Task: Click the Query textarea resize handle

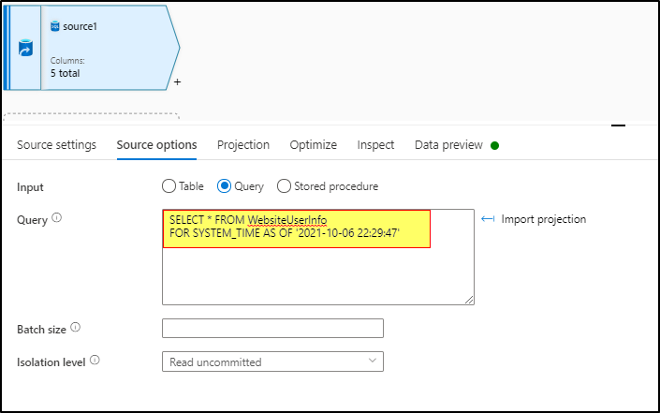Action: pos(469,300)
